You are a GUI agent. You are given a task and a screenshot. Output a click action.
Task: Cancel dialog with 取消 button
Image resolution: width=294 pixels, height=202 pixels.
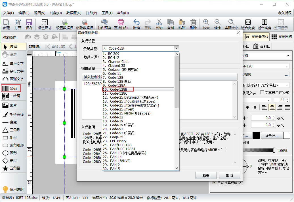(230, 176)
